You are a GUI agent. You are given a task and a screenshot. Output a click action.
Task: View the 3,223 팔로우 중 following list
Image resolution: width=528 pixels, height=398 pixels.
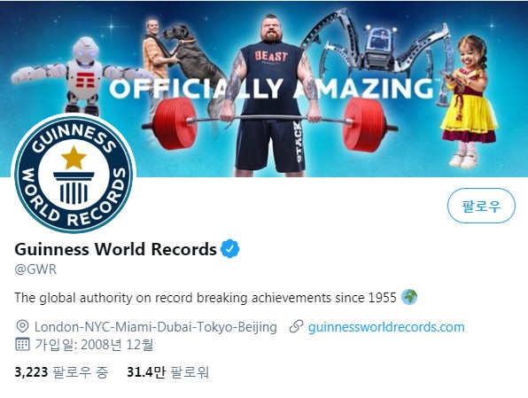61,372
